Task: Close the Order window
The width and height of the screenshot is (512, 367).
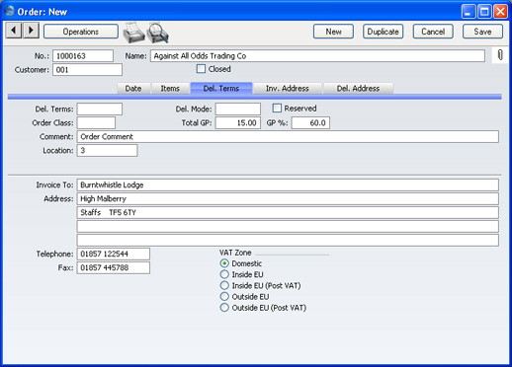Action: pyautogui.click(x=500, y=12)
